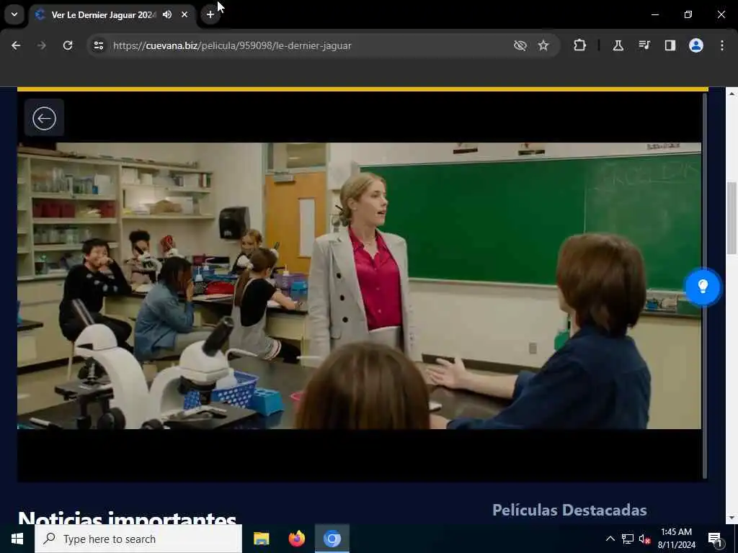Click the Películas Destacadas heading
Screen dimensions: 738x553
coord(569,510)
